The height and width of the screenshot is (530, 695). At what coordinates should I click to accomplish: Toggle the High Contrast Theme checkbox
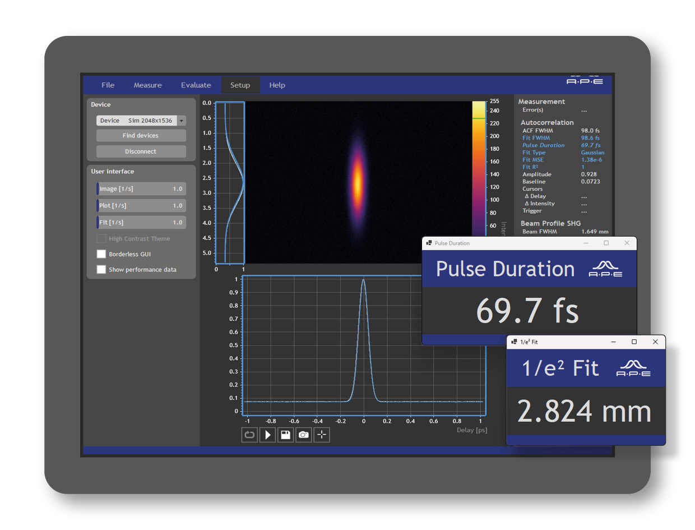(x=101, y=238)
